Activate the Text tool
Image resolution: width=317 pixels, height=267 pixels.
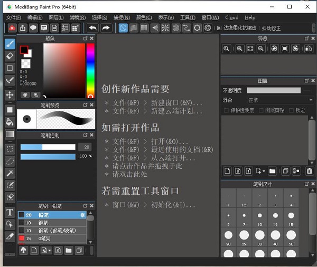(x=10, y=212)
